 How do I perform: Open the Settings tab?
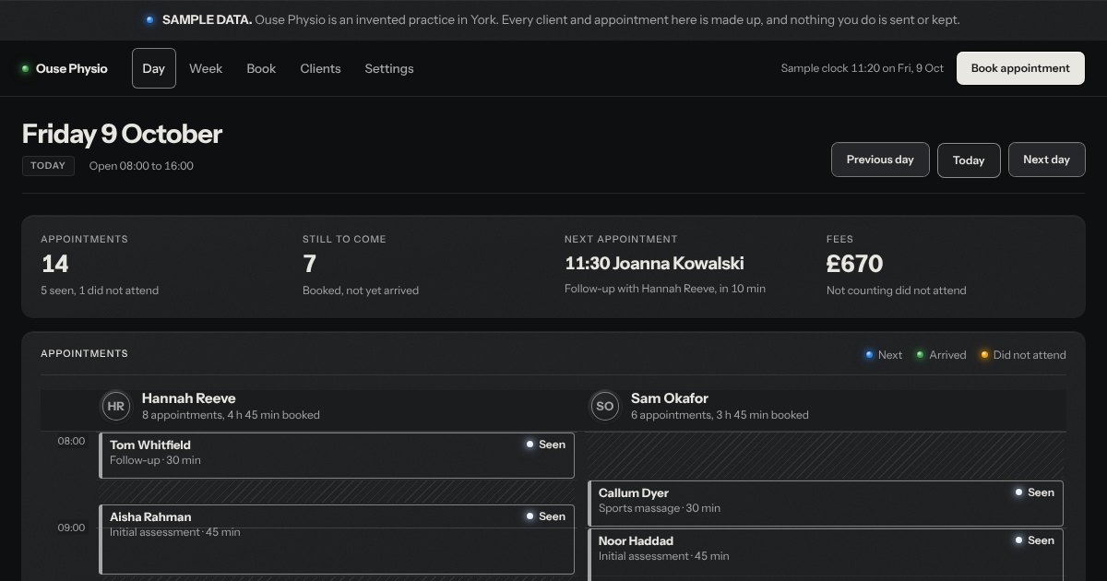coord(389,68)
